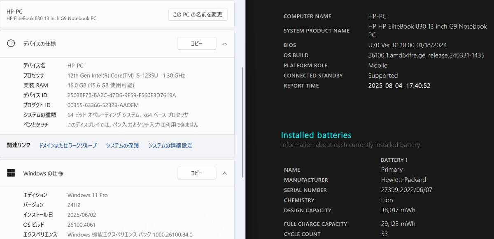This screenshot has height=239, width=494.
Task: Copy the device specifications
Action: point(197,44)
